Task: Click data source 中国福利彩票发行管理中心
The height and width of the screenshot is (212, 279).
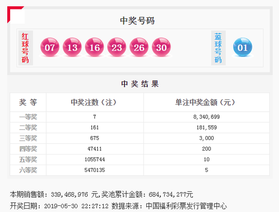Action: (186, 206)
